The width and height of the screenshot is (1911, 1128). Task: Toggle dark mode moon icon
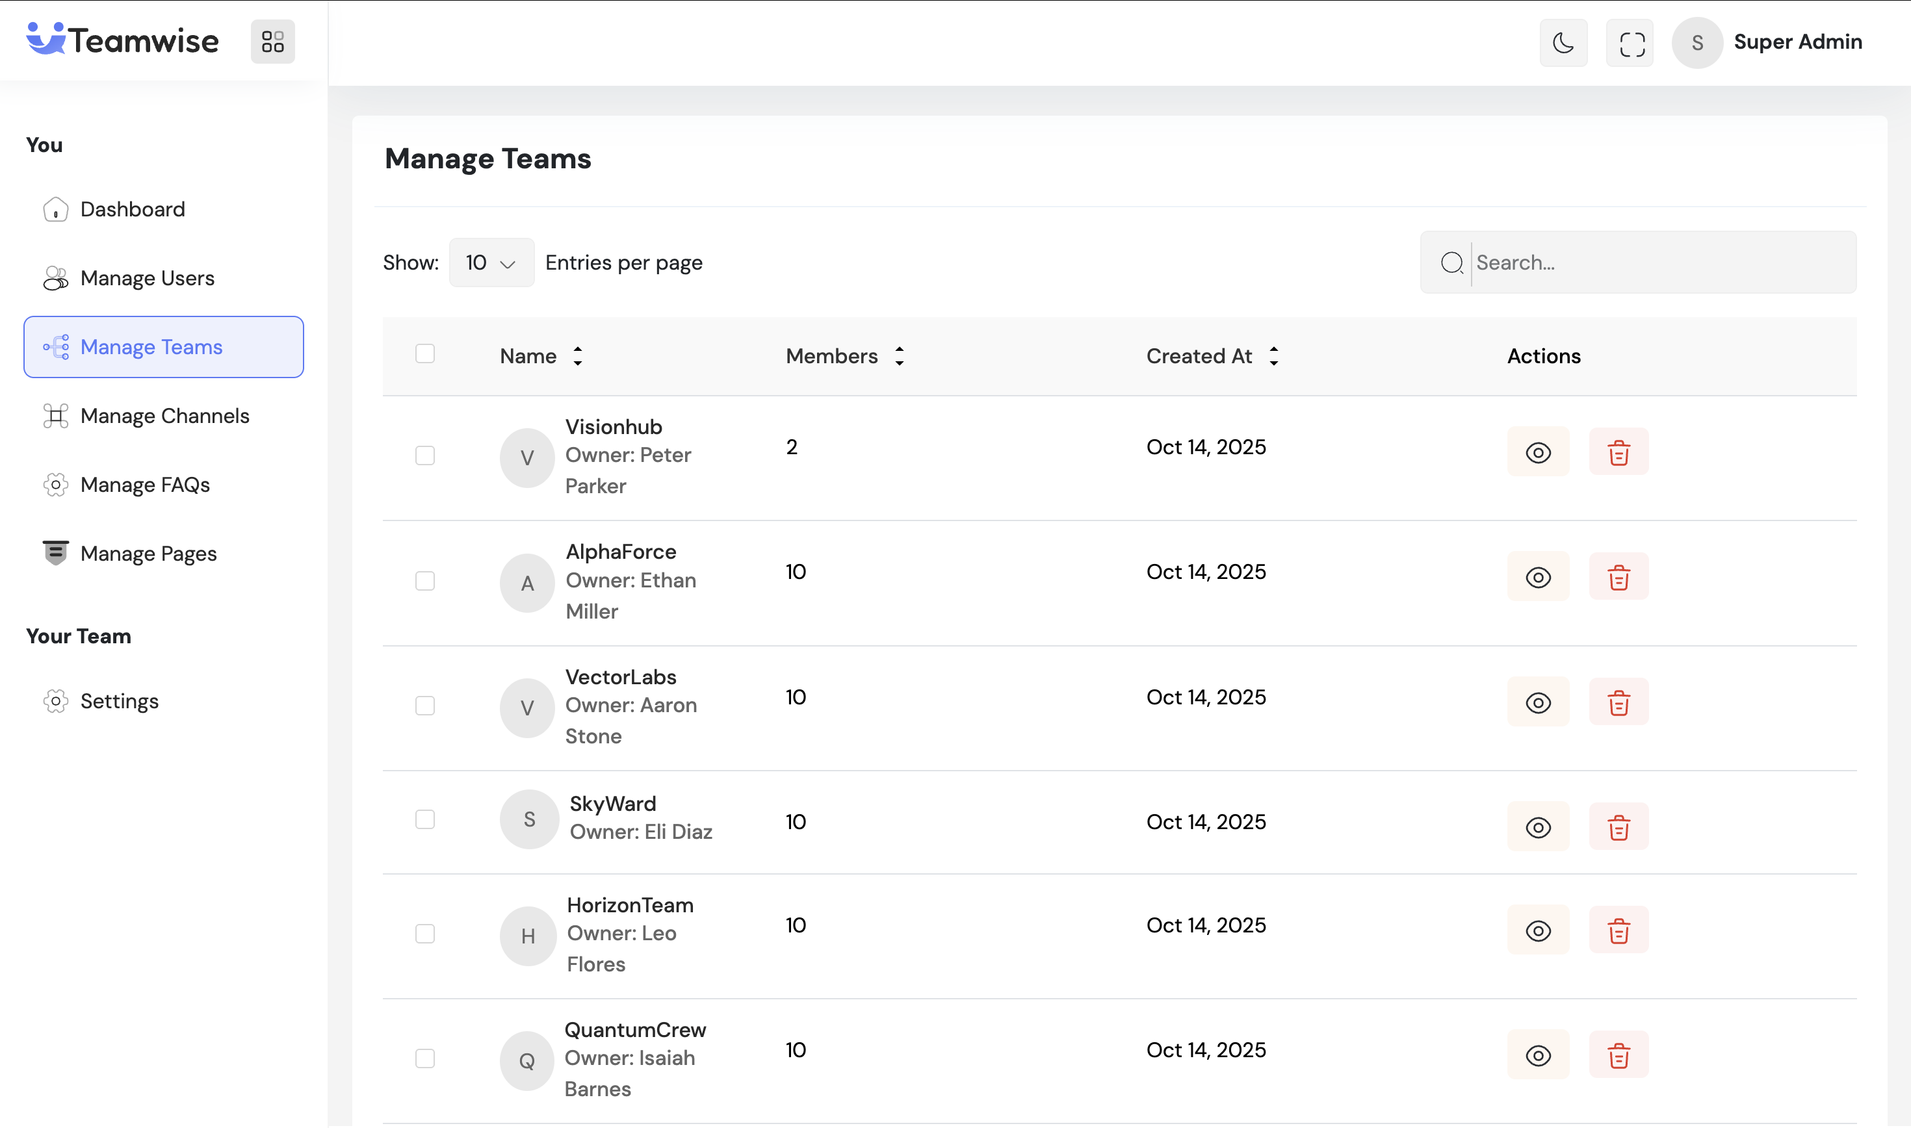1563,43
